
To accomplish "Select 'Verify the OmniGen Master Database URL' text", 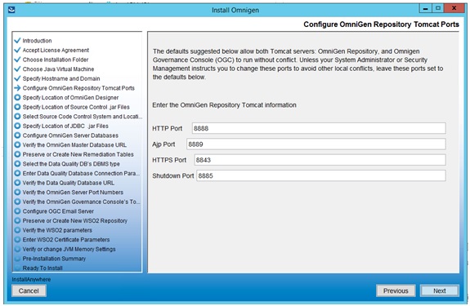I will (74, 144).
